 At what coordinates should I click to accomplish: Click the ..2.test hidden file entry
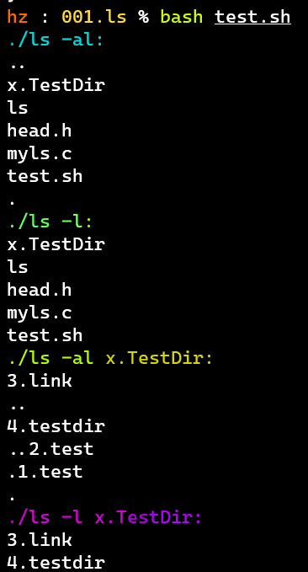50,449
